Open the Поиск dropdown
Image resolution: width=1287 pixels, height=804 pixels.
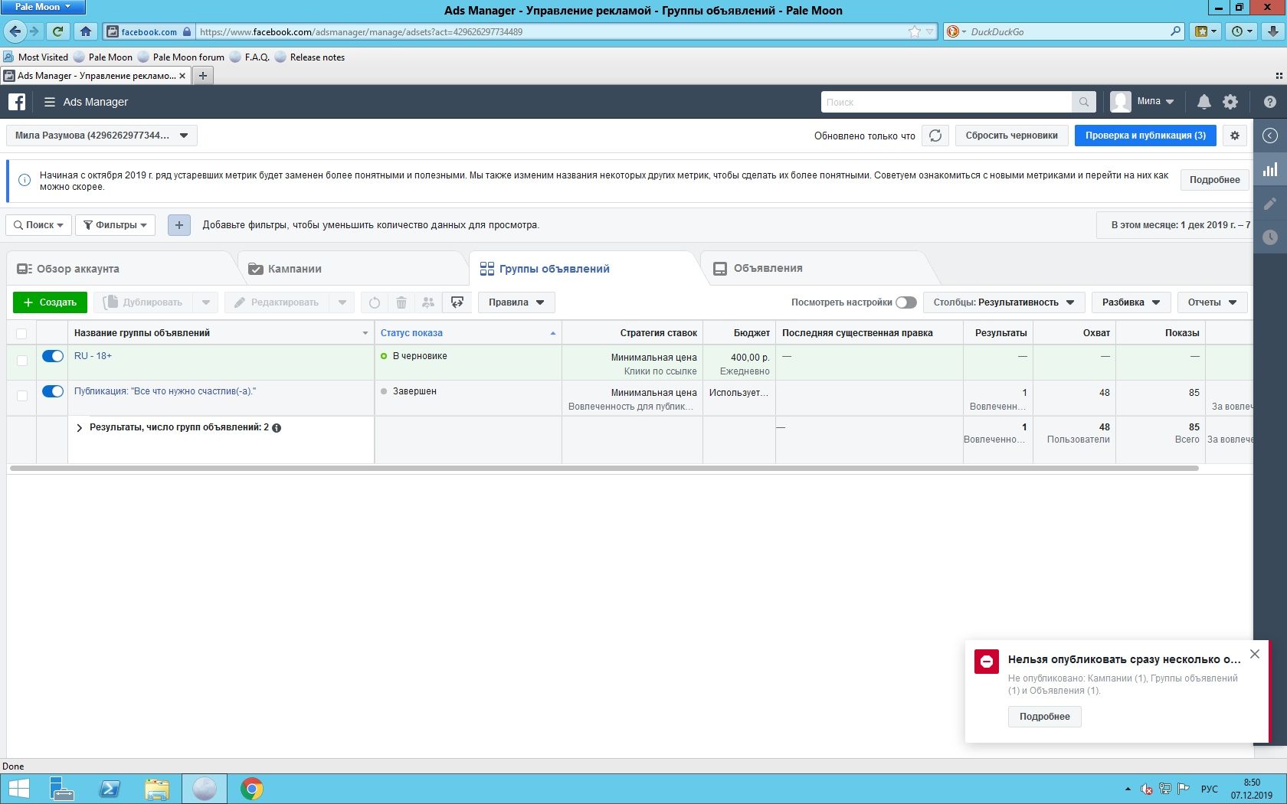tap(39, 225)
